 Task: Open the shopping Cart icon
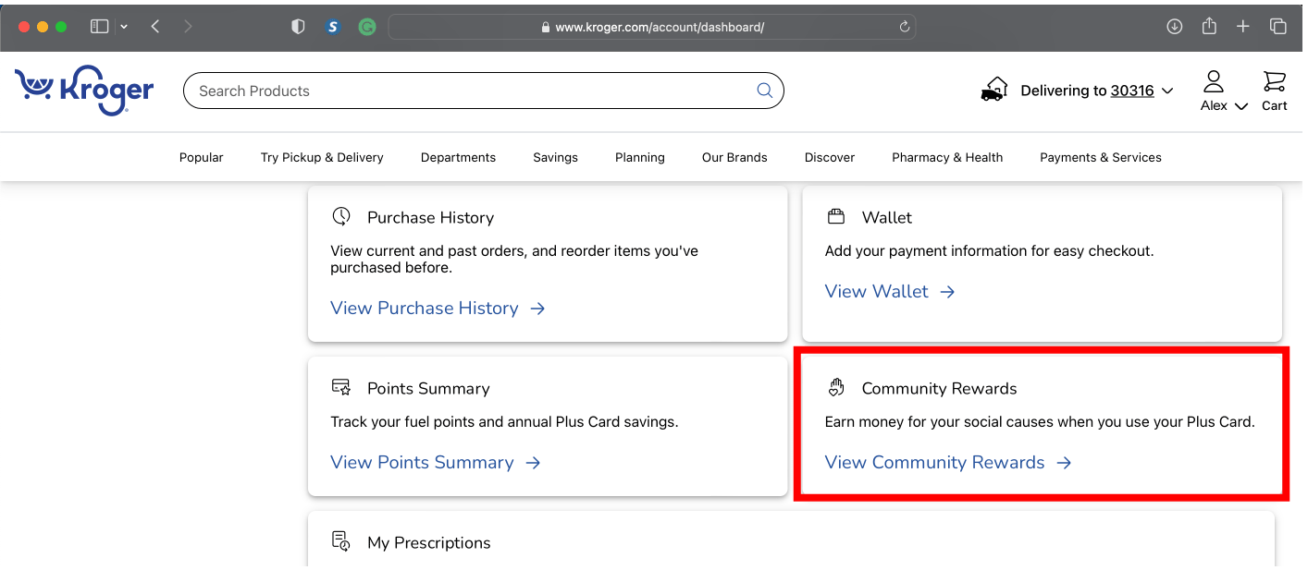click(x=1274, y=91)
